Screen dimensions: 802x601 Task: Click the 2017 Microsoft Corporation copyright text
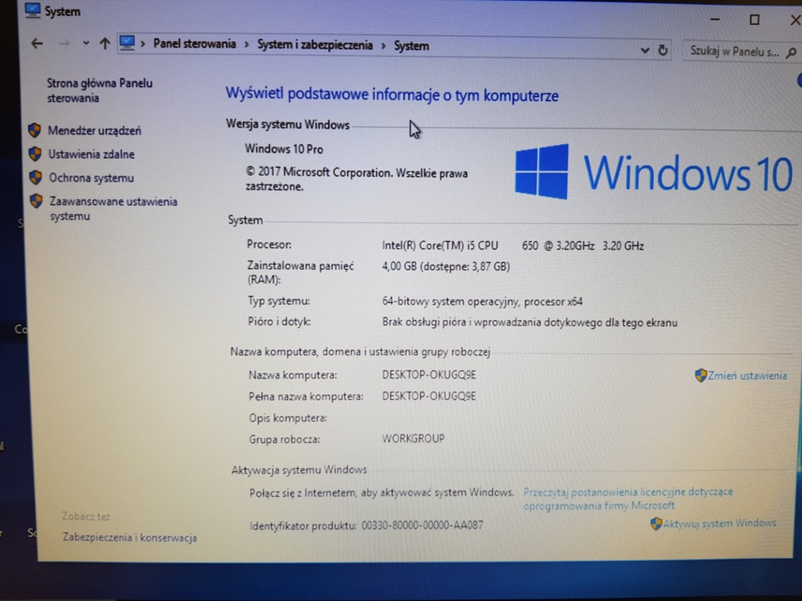[x=356, y=179]
